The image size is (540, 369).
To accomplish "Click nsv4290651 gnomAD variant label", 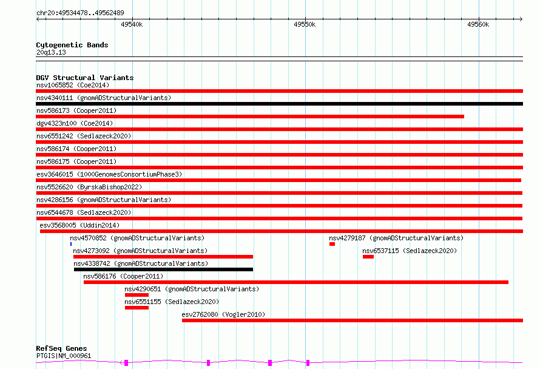I will click(x=192, y=289).
